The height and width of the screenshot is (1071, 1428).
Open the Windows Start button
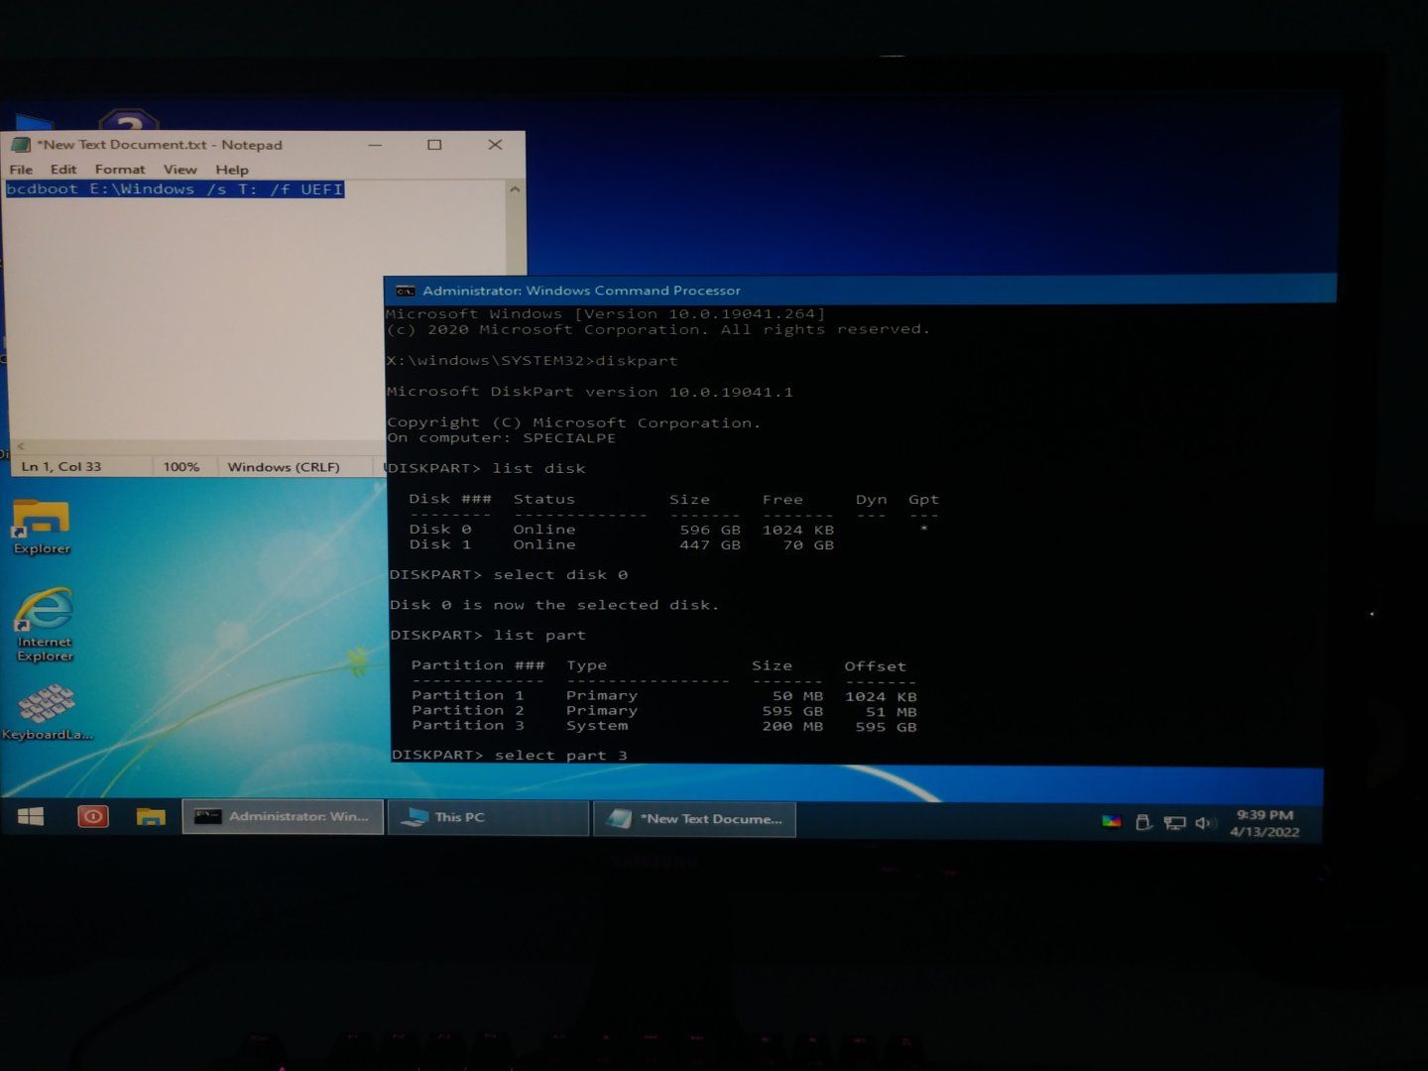point(31,816)
